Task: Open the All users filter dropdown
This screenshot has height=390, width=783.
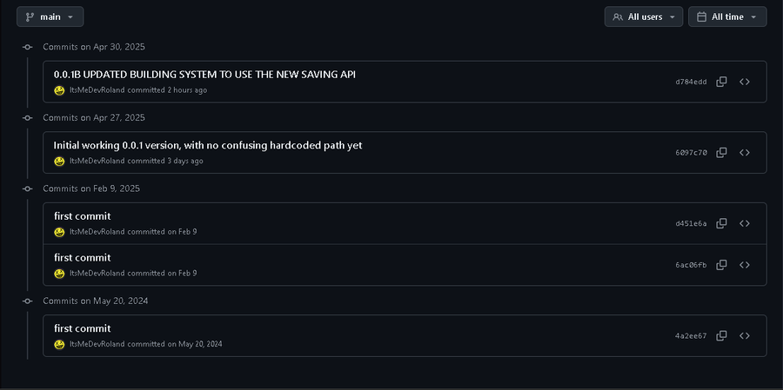Action: tap(644, 17)
